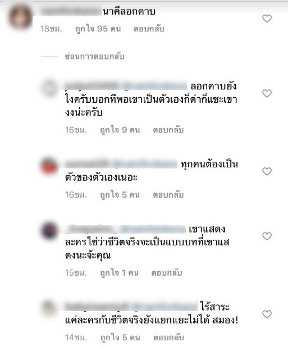
Task: View likes on the 15-hour reply
Action: coord(119,273)
